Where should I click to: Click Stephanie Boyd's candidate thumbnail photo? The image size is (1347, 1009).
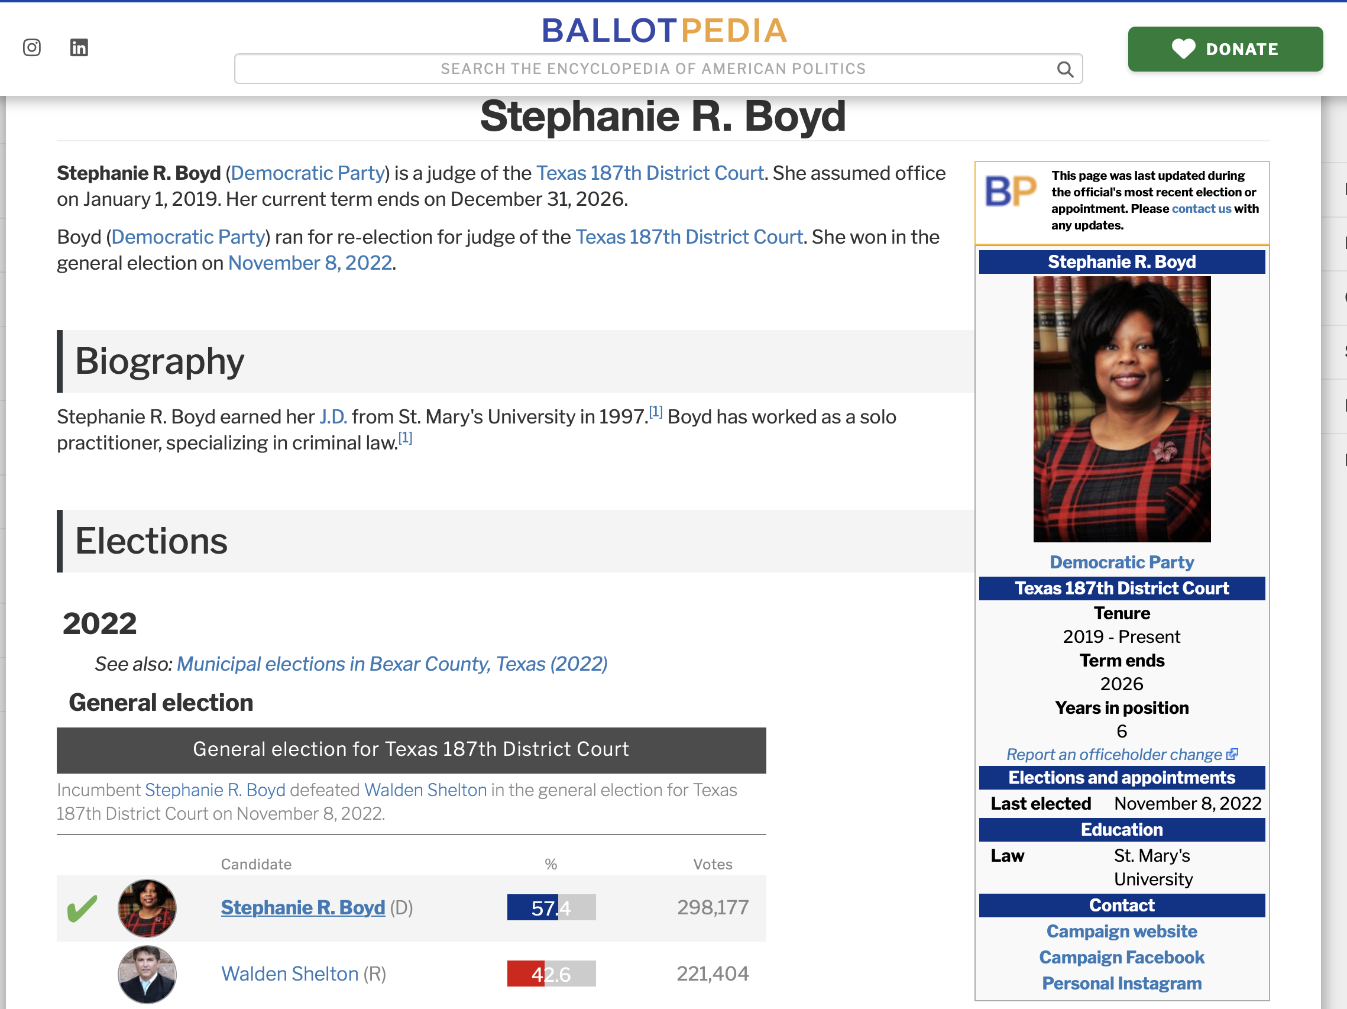(147, 908)
